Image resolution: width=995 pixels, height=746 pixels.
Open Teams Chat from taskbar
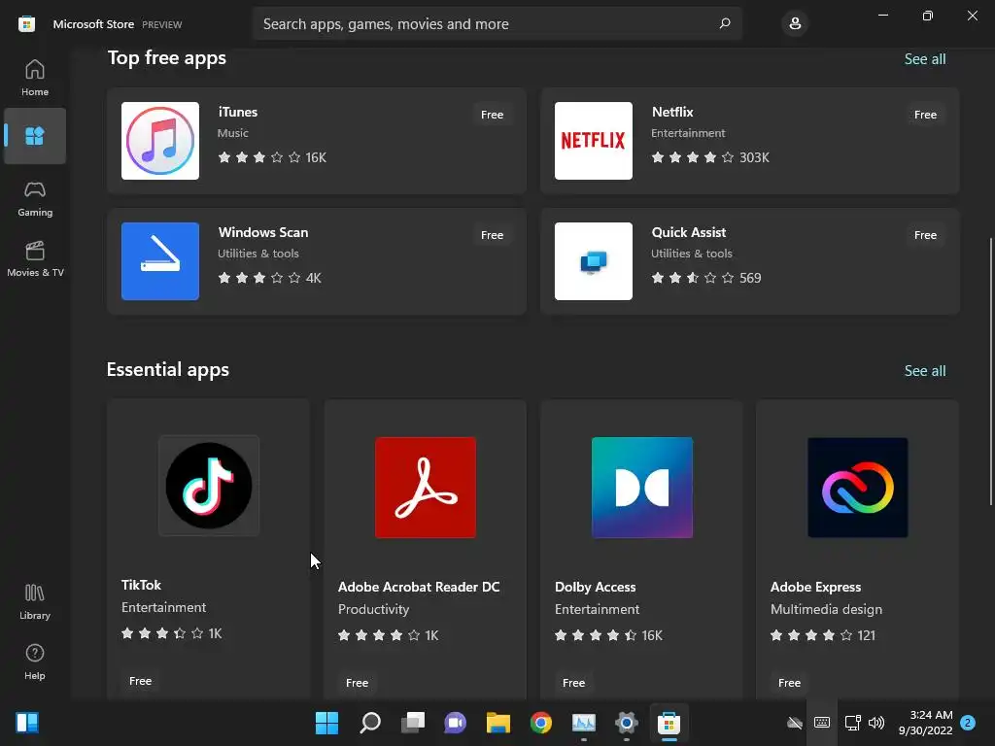pos(455,723)
